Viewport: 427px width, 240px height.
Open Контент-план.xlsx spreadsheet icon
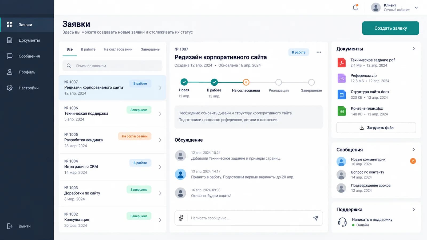(342, 111)
